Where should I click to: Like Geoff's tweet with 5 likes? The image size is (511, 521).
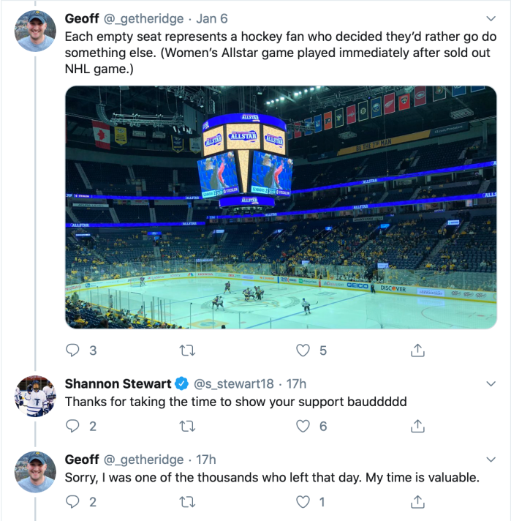303,351
